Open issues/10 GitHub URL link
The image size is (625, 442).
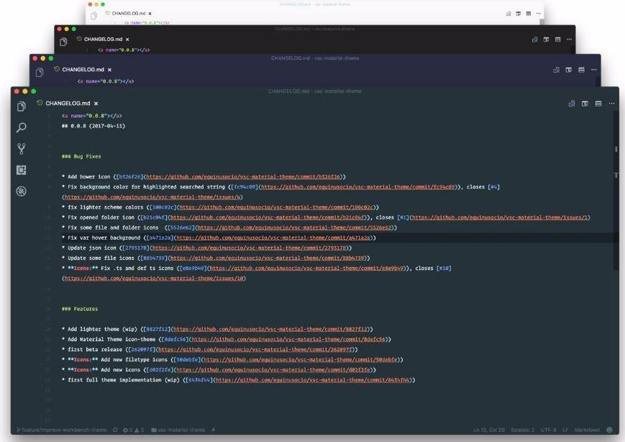(154, 279)
